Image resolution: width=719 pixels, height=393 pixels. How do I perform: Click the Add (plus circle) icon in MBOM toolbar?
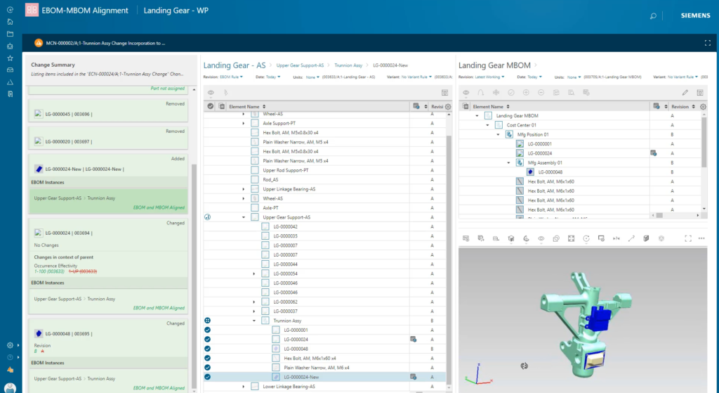tap(526, 92)
